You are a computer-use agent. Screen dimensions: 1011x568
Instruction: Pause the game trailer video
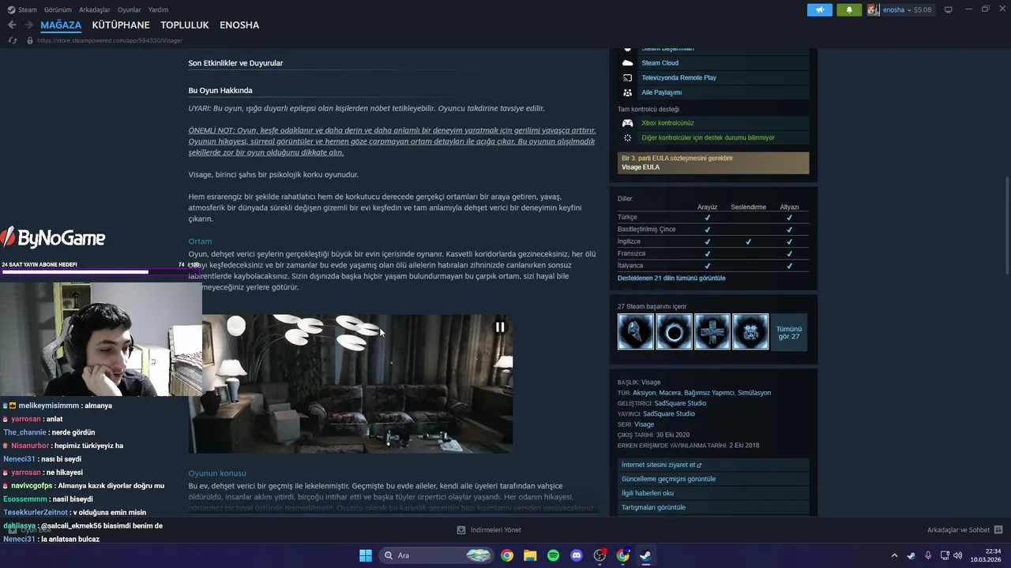click(500, 327)
